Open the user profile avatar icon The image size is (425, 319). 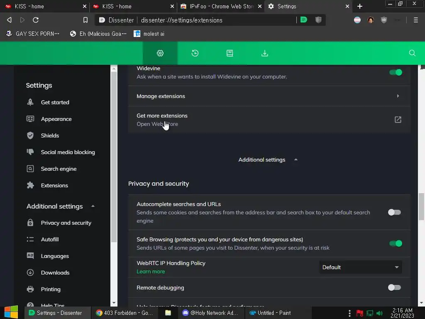coord(371,20)
